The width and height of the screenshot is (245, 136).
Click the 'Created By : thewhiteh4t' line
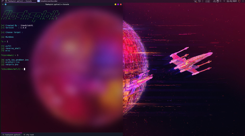click(x=17, y=25)
